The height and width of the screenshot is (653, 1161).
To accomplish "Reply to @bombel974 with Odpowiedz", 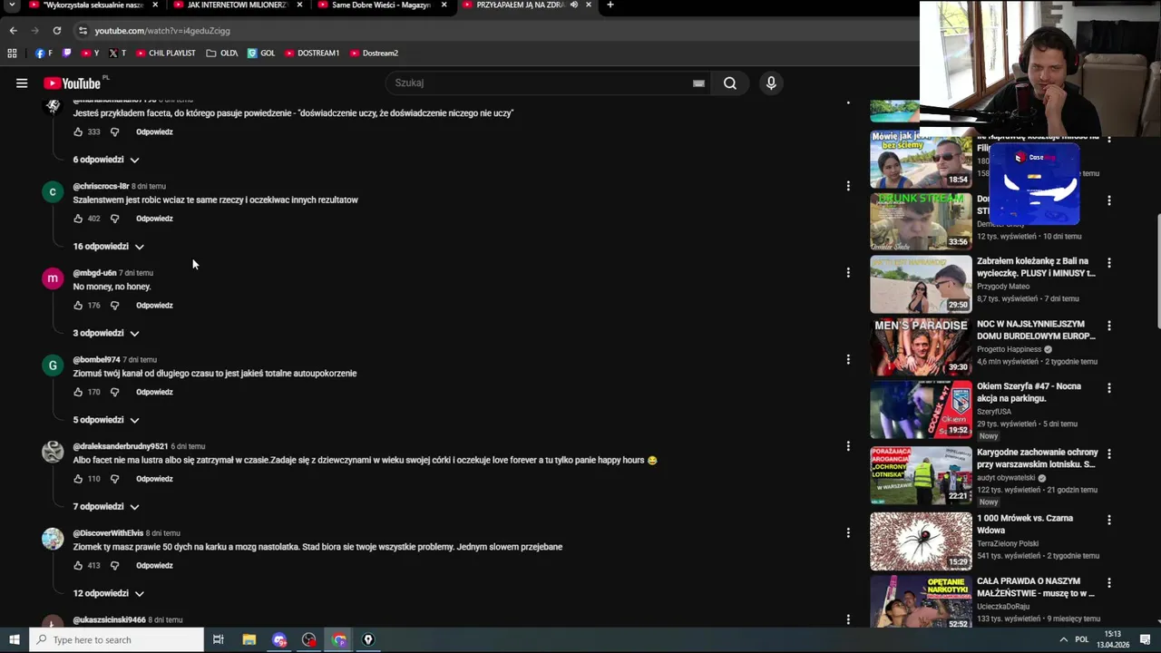I will tap(154, 393).
